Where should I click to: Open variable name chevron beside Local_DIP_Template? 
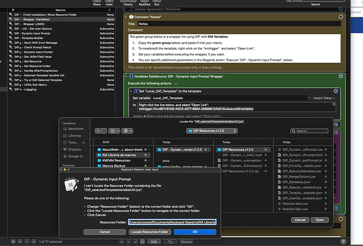(x=309, y=98)
